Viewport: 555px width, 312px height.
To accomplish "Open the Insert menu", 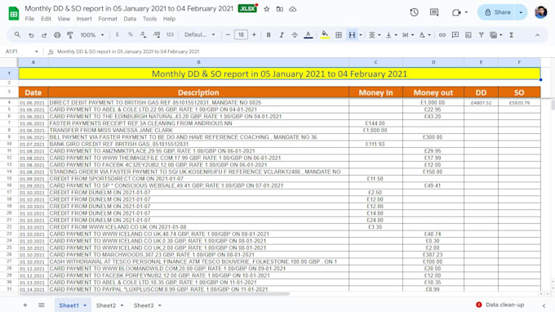I will [x=84, y=19].
